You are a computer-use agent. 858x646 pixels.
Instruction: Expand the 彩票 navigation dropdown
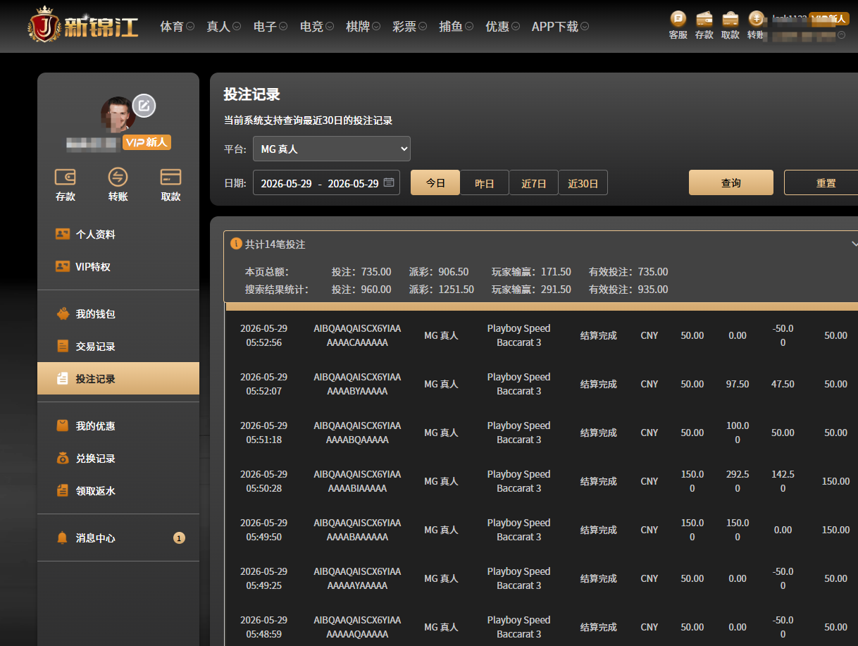[410, 26]
